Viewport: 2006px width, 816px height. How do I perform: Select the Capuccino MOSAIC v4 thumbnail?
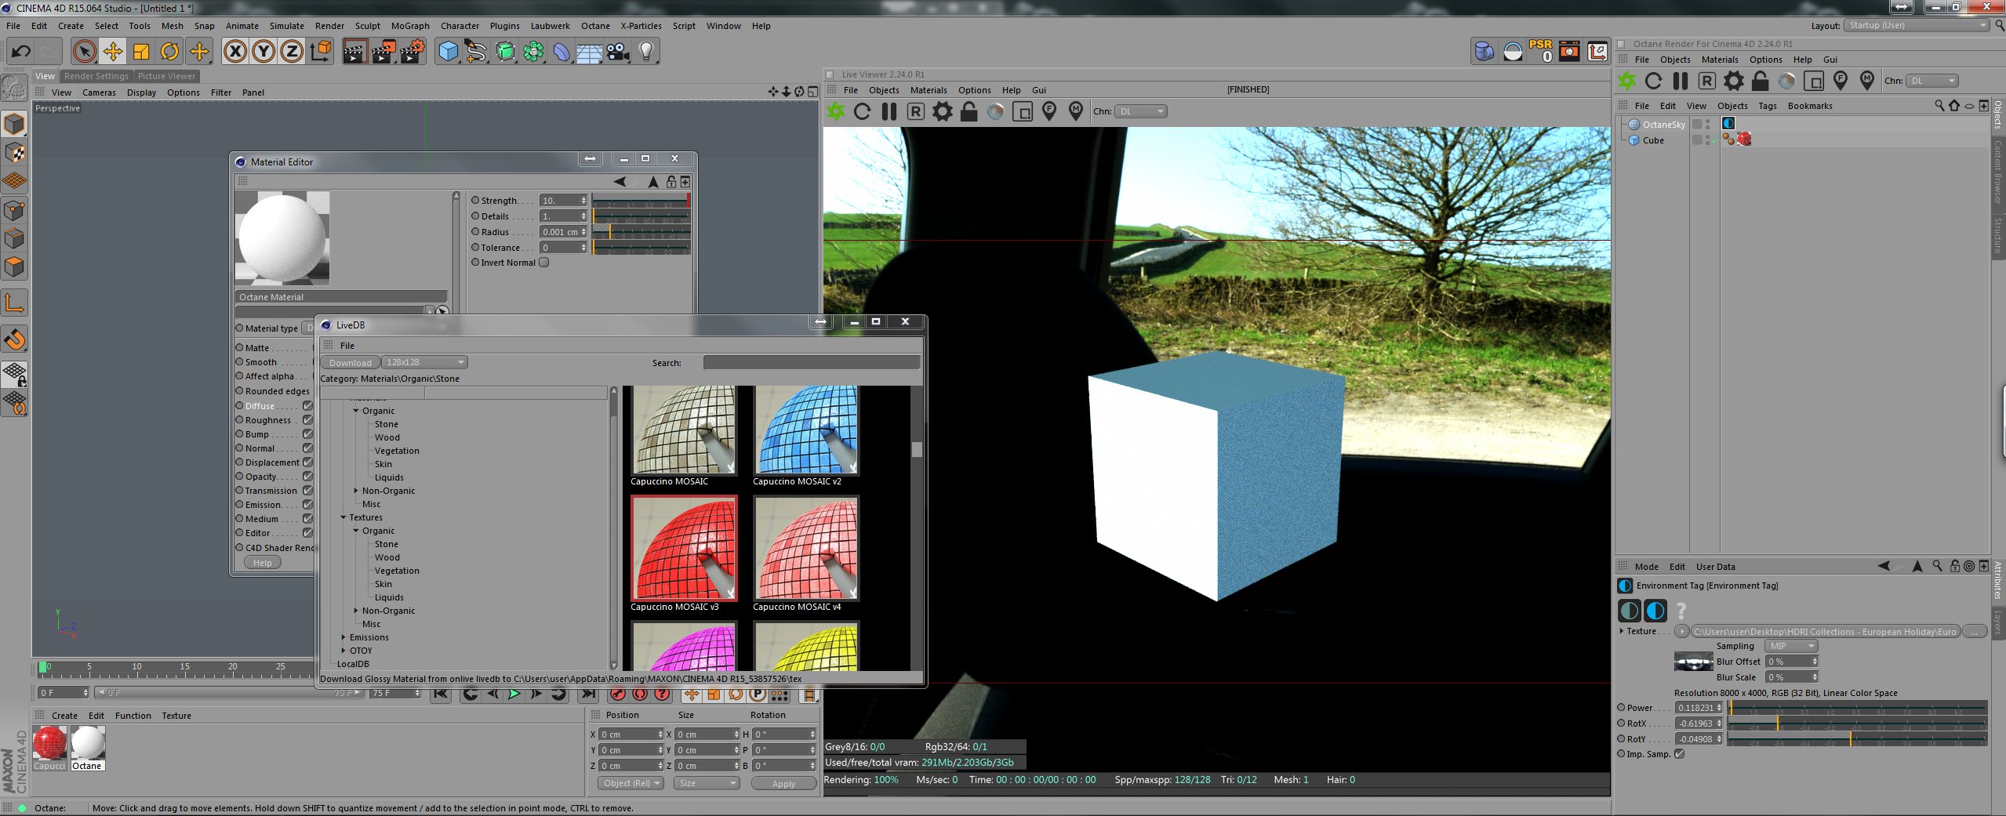pyautogui.click(x=805, y=548)
